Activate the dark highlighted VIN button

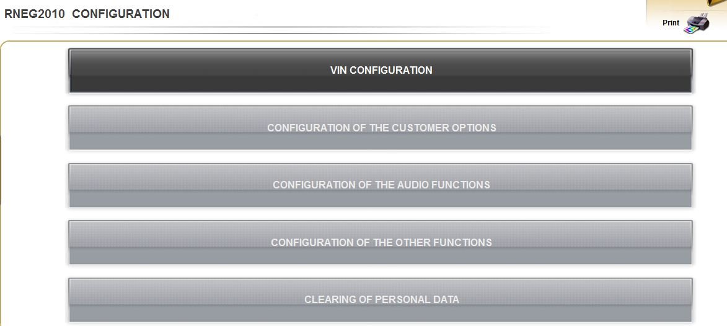click(381, 71)
